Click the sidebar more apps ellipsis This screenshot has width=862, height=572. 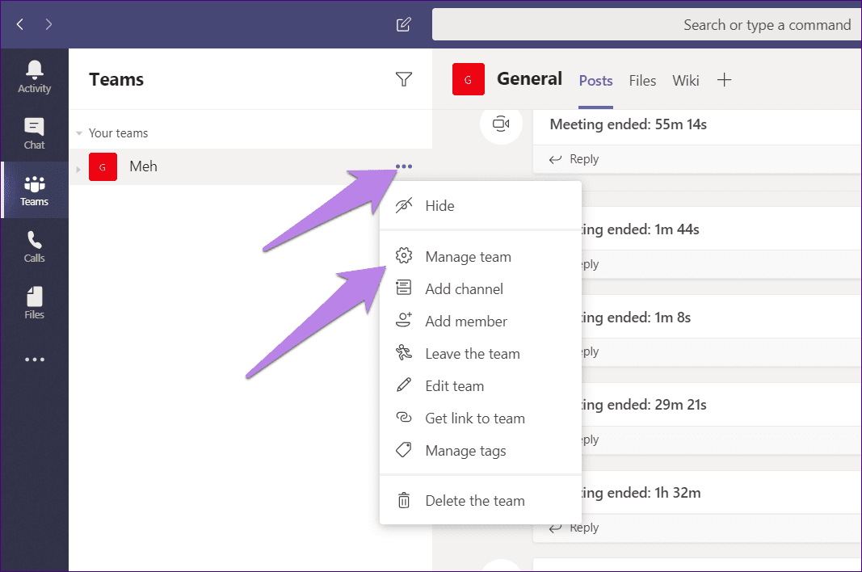pyautogui.click(x=34, y=360)
